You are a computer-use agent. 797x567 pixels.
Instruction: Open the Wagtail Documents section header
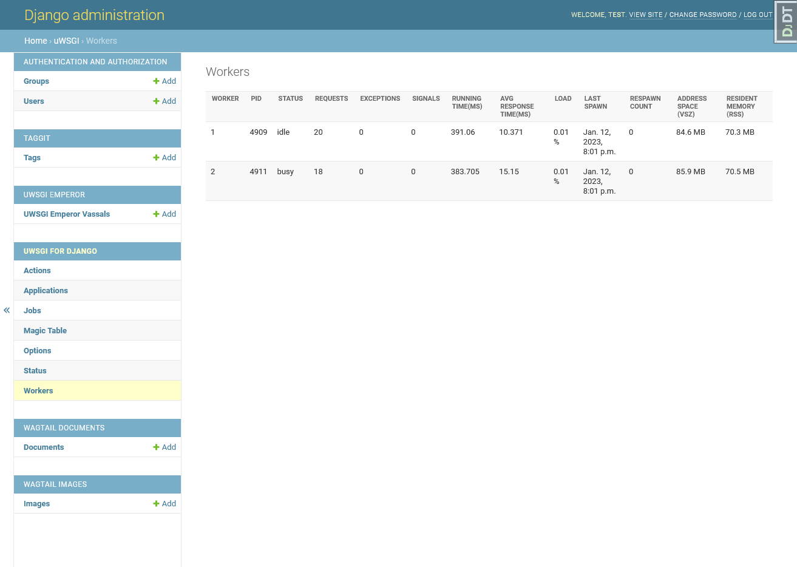pos(64,428)
